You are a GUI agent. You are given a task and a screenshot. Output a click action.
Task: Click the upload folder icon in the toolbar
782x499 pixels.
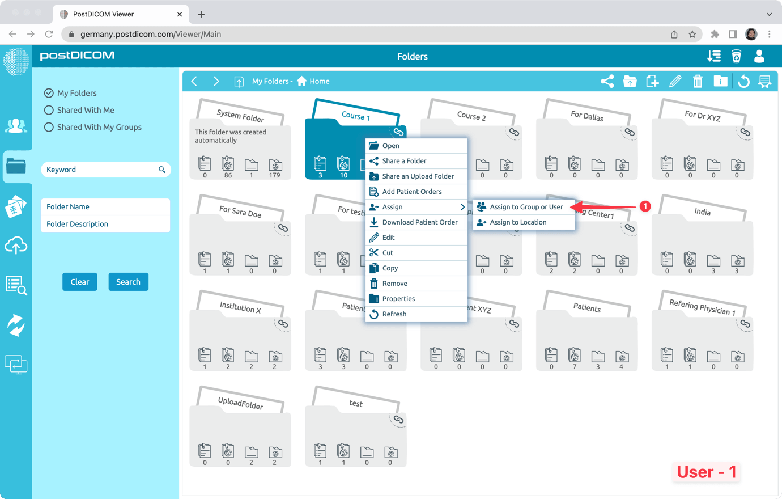(630, 81)
